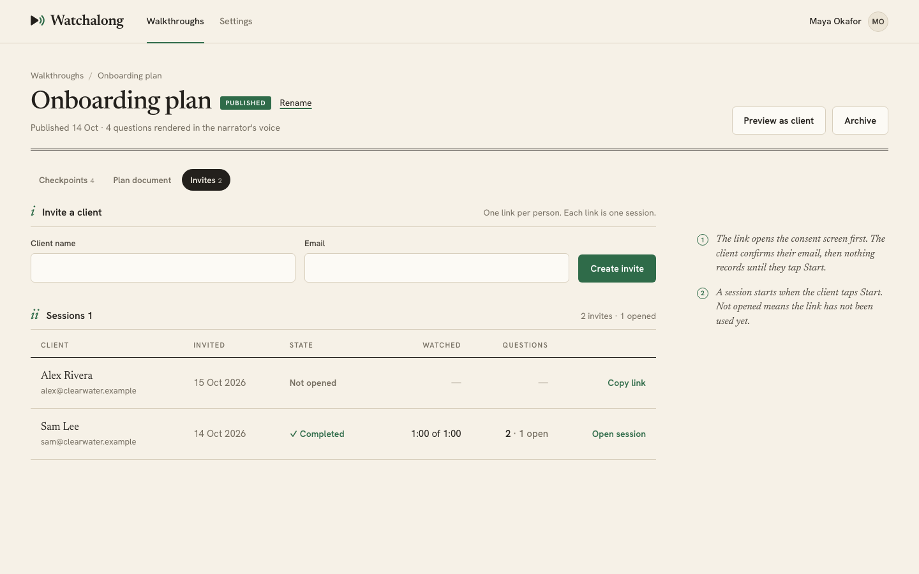The height and width of the screenshot is (574, 919).
Task: Click the Sessions 1 section heading
Action: [x=69, y=316]
